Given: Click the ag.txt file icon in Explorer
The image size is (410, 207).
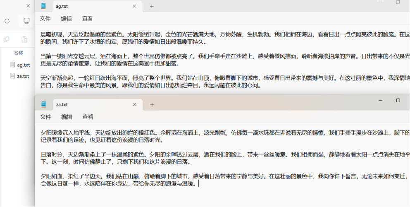Looking at the screenshot, I should (x=12, y=65).
